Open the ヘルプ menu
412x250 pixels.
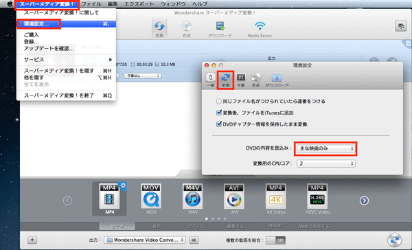pyautogui.click(x=200, y=4)
